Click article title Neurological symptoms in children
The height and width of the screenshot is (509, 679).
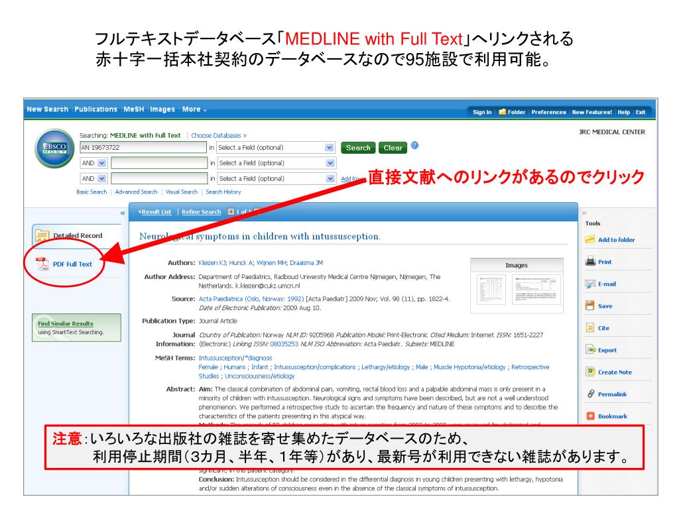pos(260,237)
